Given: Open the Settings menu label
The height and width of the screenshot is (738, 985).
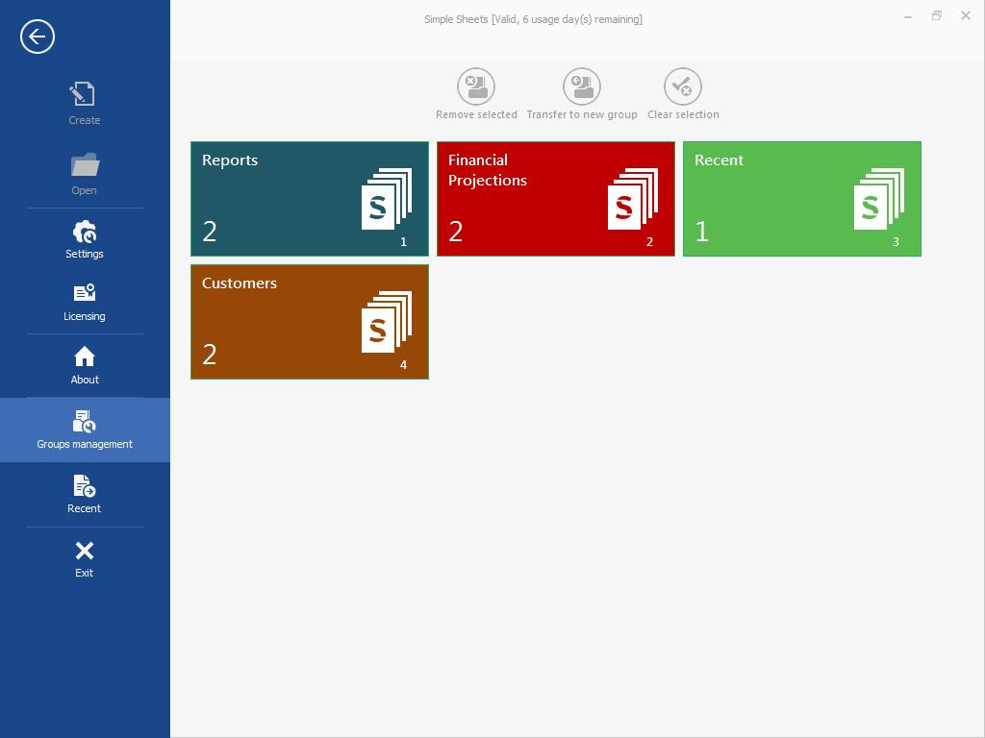Looking at the screenshot, I should pyautogui.click(x=85, y=254).
